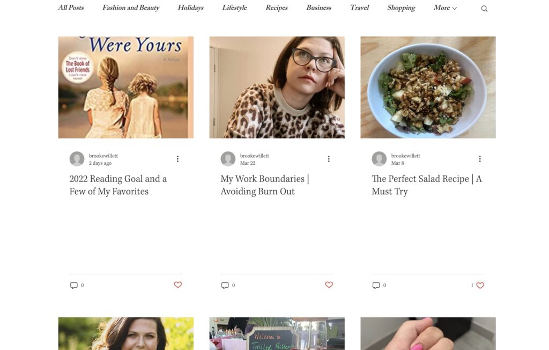
Task: Open "My Work Boundaries | Avoiding Burn Out" title
Action: coord(265,185)
